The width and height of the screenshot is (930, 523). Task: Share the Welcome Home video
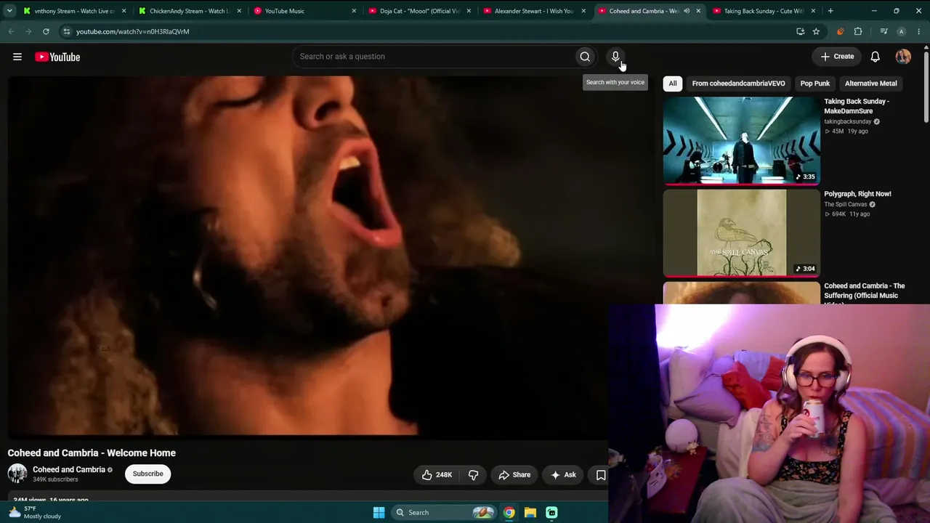tap(514, 475)
